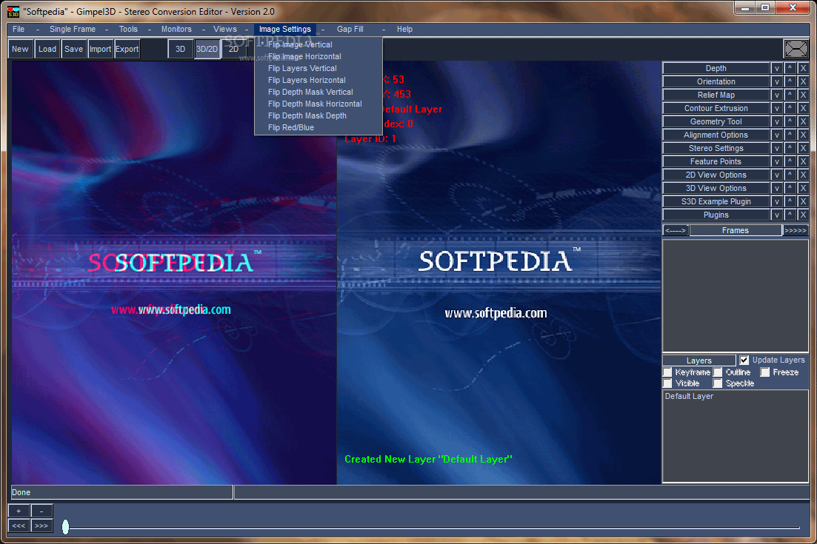Click the Frames header button

[736, 231]
